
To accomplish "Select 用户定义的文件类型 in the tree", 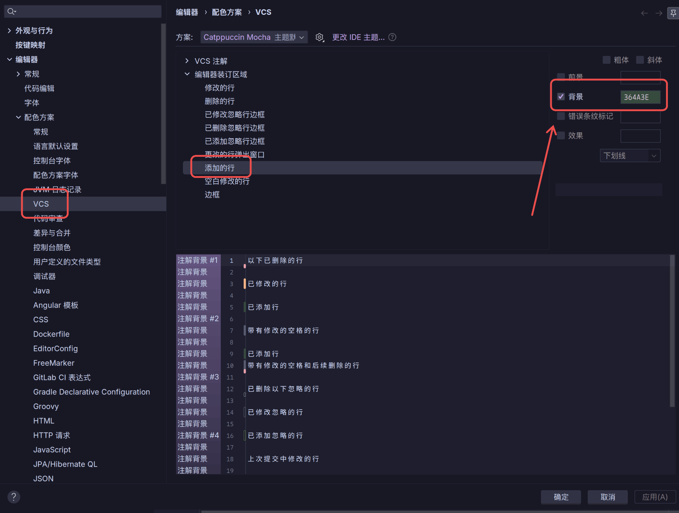I will coord(67,262).
